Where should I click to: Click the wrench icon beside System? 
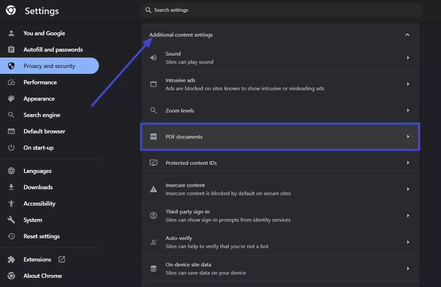pyautogui.click(x=11, y=220)
